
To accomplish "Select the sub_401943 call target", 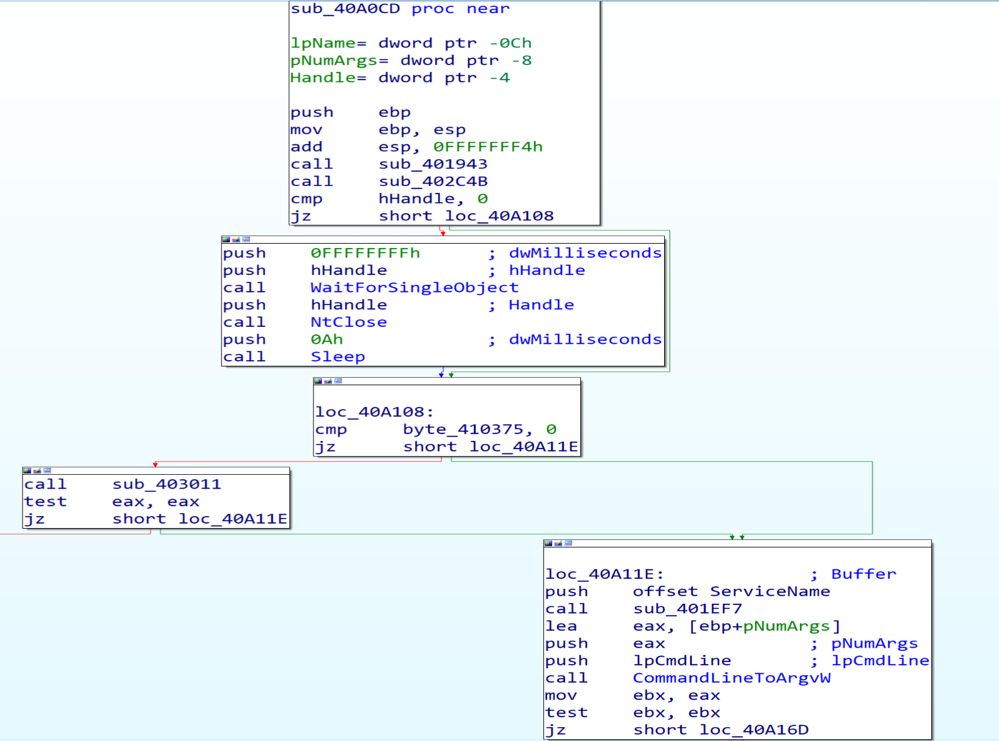I will coord(433,164).
